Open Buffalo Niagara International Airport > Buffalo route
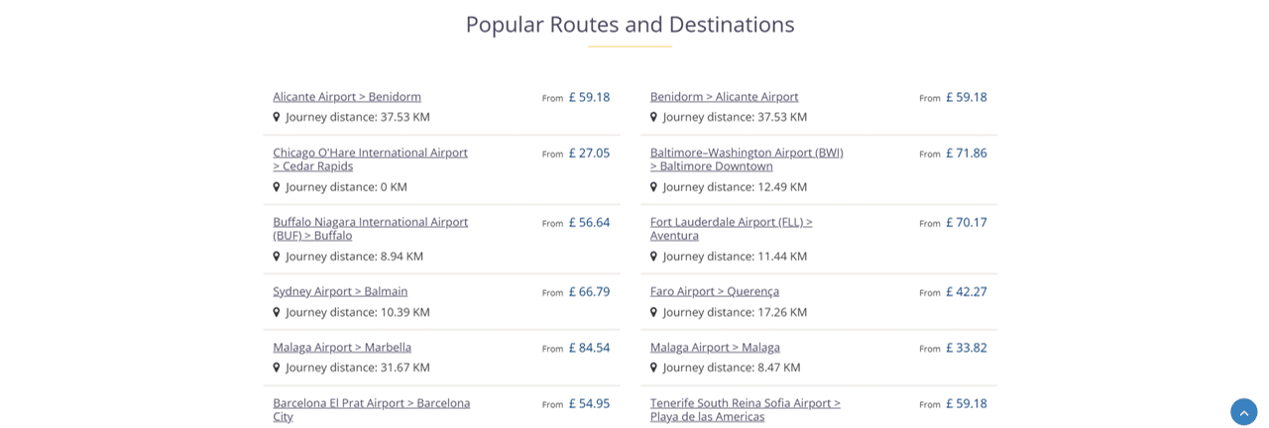Viewport: 1269px width, 428px height. tap(371, 229)
